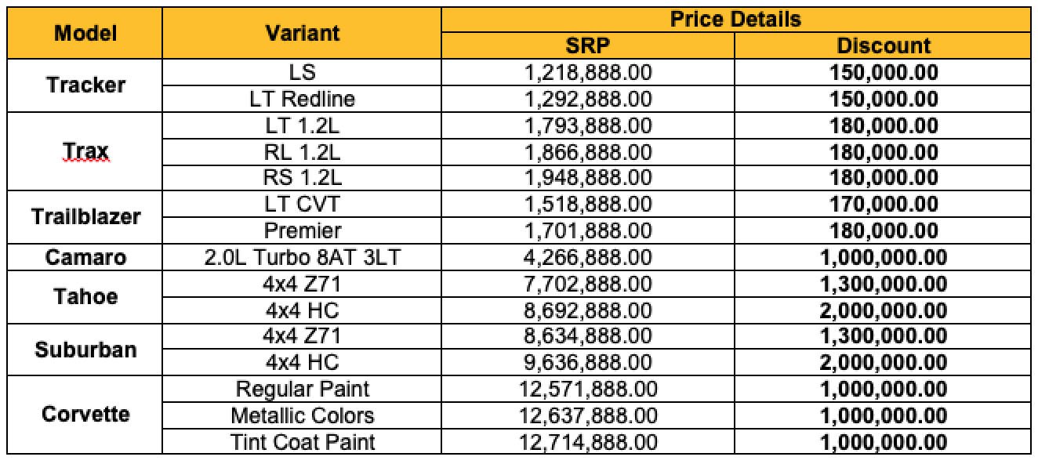Select the Tracker model cell
Viewport: 1038px width, 464px height.
[x=85, y=85]
